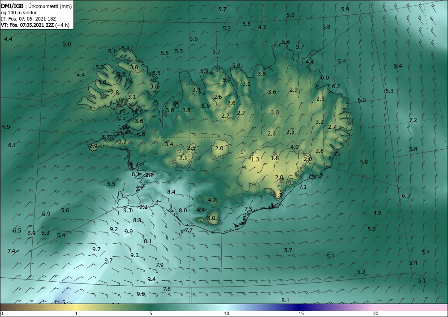Click the 4.7 value on the map
Viewport: 448px width, 317px height.
[x=262, y=27]
